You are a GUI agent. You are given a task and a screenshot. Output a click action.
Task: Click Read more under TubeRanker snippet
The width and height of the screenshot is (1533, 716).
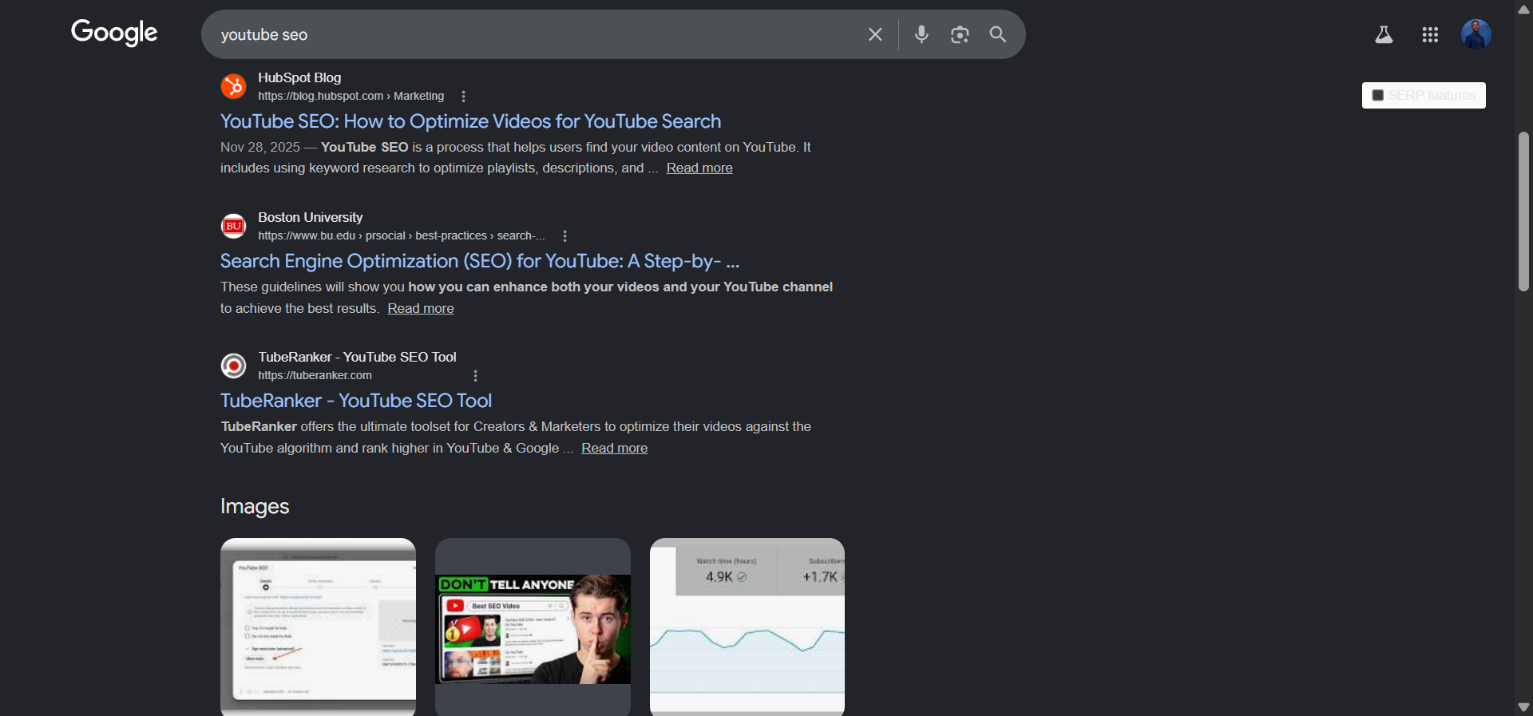(614, 449)
